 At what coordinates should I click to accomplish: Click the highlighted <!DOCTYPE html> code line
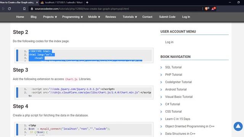click(x=40, y=51)
